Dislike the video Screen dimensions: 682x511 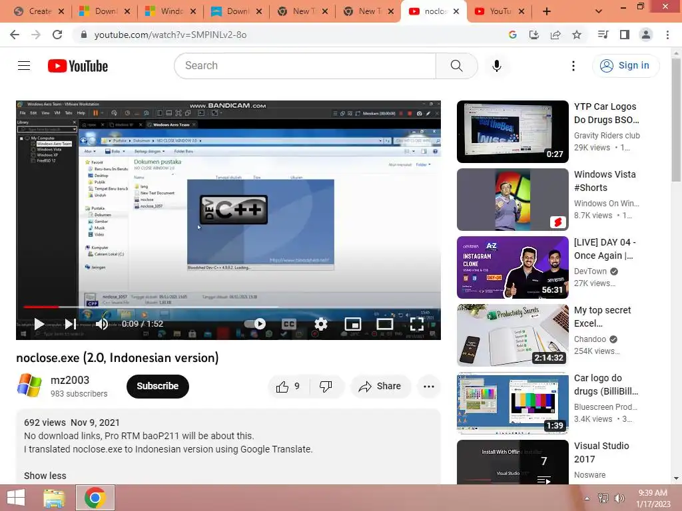326,387
